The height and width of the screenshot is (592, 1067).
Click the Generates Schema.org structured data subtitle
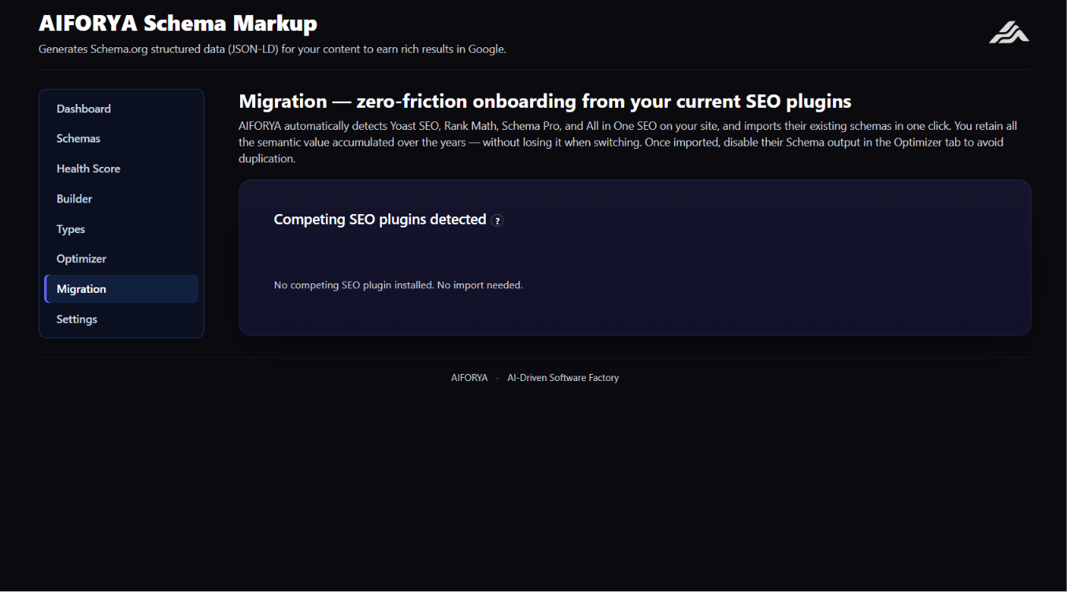tap(272, 49)
